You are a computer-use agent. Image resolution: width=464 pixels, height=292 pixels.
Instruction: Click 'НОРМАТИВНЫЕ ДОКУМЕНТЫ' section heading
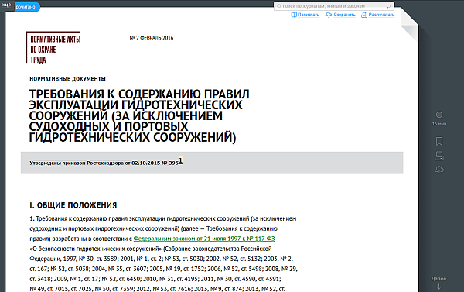pos(67,79)
